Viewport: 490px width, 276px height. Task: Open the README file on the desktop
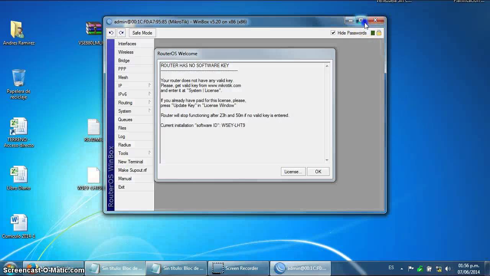tap(93, 130)
